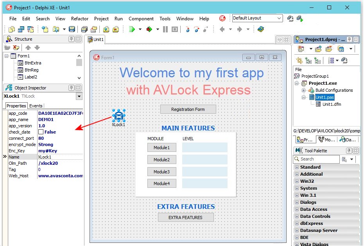Click the Web_Host value www.avasconta.com
The image size is (364, 246).
point(60,176)
